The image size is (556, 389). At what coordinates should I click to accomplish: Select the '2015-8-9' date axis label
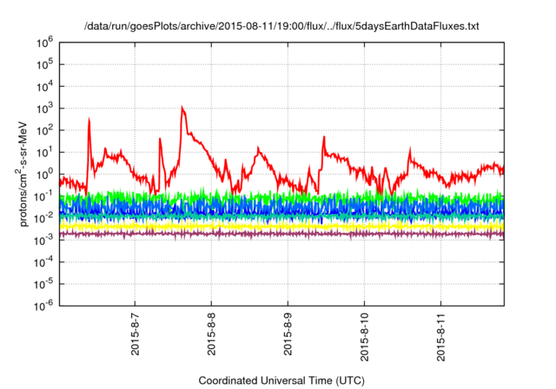click(x=288, y=333)
